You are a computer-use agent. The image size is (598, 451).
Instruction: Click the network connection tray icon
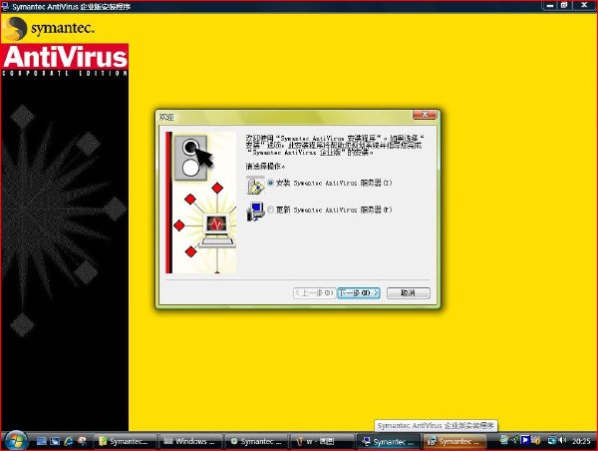tap(551, 440)
